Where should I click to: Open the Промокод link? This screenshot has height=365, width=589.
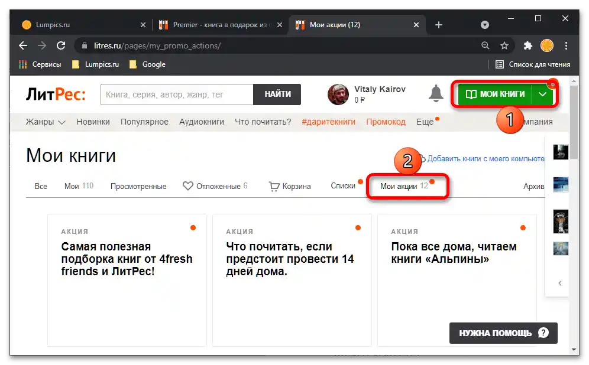click(386, 122)
